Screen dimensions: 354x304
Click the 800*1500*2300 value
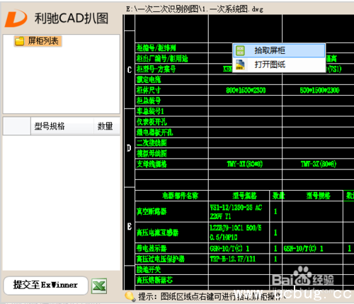(x=319, y=90)
